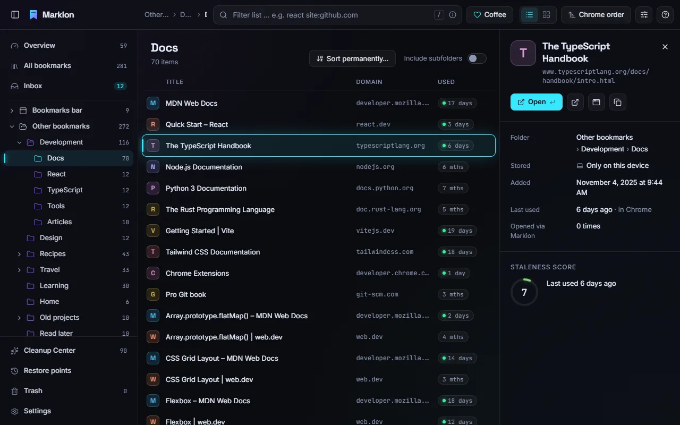Click the Markion bookmark logo

tap(33, 15)
